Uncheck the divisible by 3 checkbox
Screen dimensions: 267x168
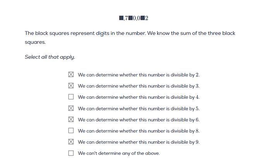tap(71, 86)
